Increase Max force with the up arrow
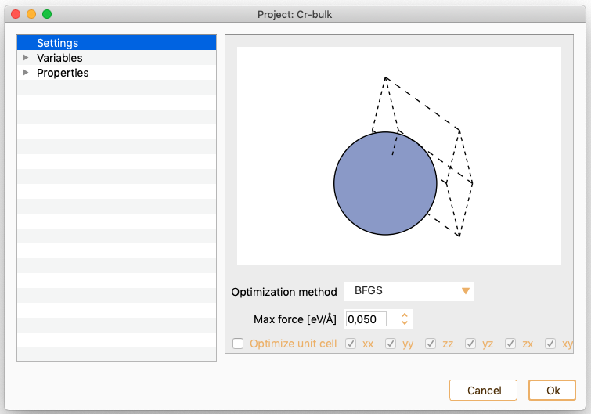The height and width of the screenshot is (414, 591). pyautogui.click(x=405, y=315)
